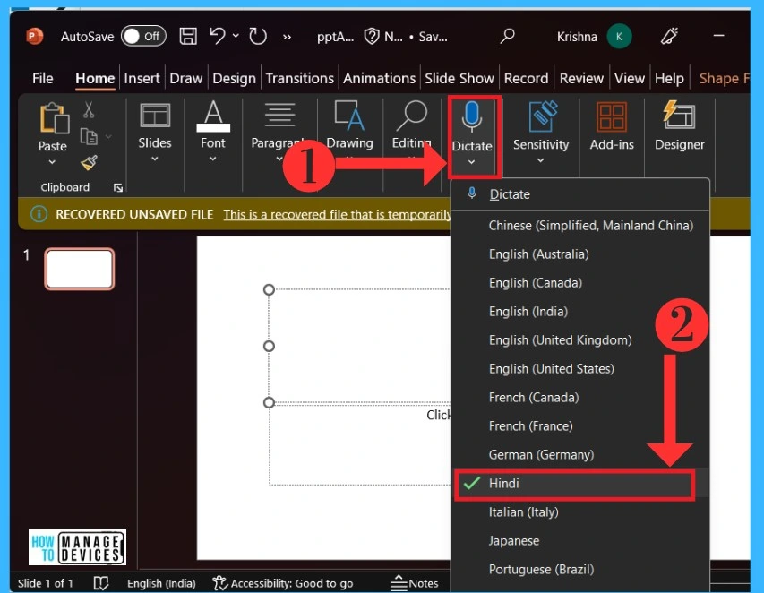Choose Japanese dictation language

579,541
